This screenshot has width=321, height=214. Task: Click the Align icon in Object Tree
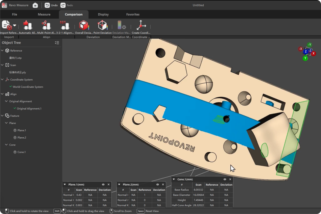[7, 94]
